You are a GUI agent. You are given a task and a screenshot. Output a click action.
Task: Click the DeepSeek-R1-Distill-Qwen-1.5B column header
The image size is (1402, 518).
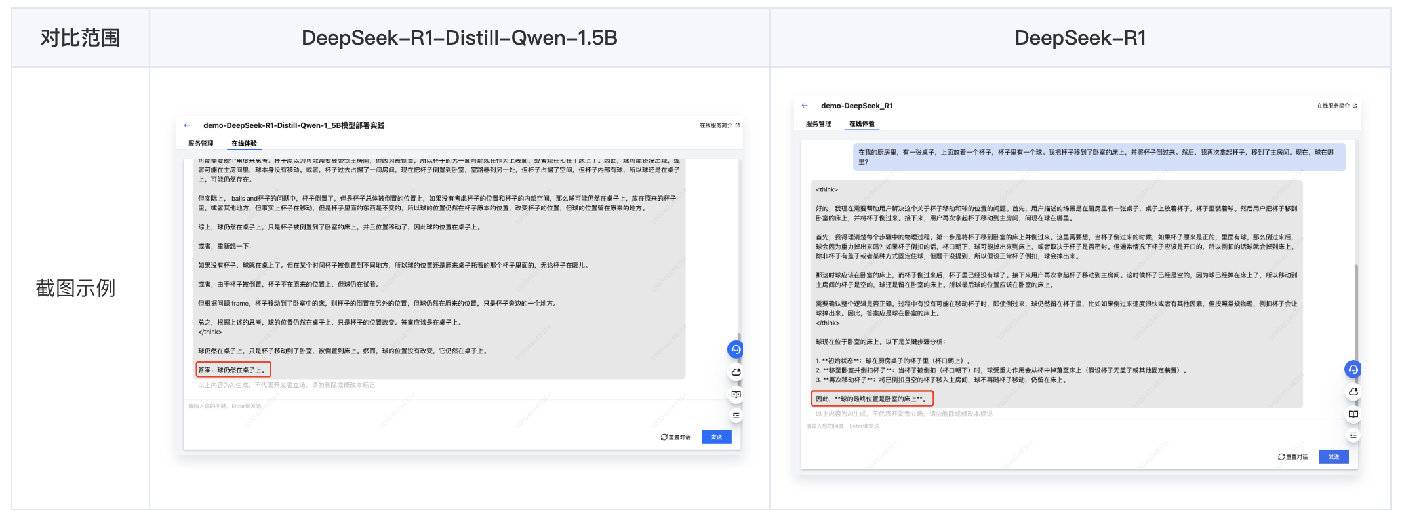click(x=460, y=38)
